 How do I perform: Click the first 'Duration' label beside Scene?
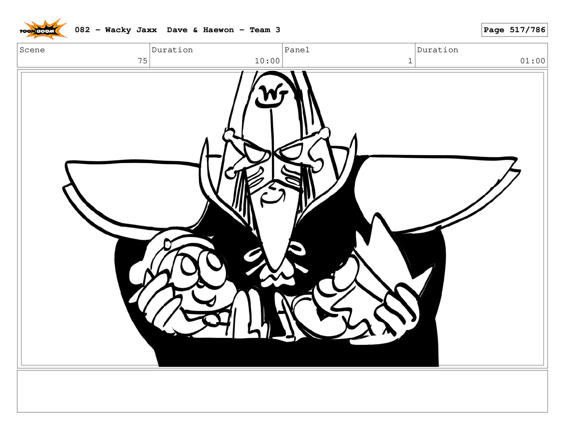[x=172, y=50]
